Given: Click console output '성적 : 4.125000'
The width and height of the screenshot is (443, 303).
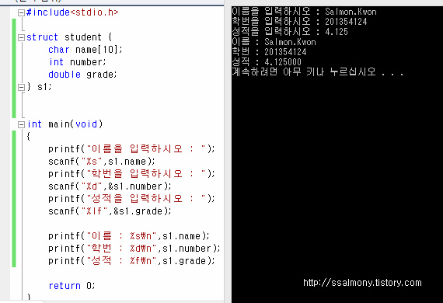Looking at the screenshot, I should coord(267,62).
